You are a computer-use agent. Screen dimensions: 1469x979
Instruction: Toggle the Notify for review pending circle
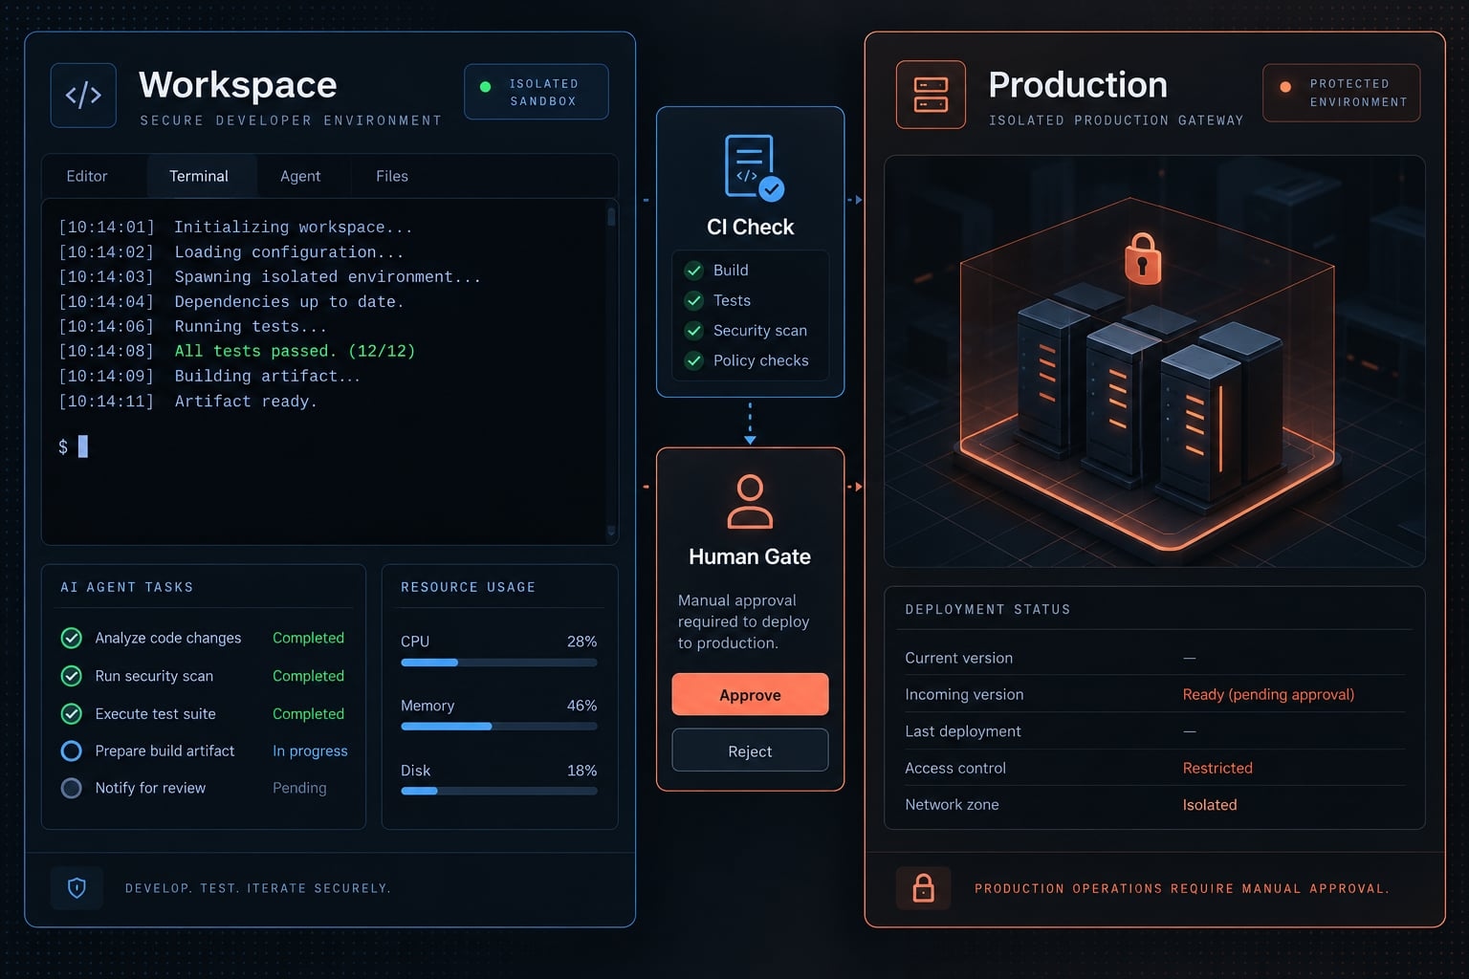71,788
